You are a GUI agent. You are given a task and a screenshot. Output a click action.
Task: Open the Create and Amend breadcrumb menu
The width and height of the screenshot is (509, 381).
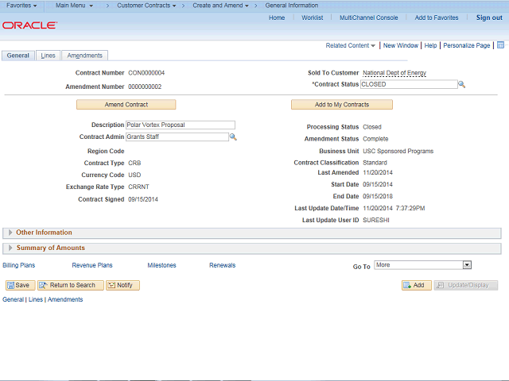coord(220,6)
